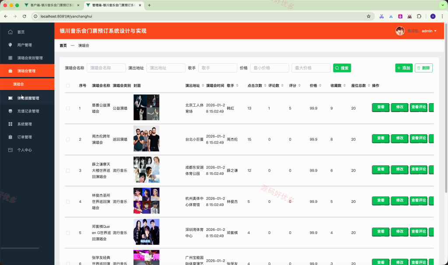The width and height of the screenshot is (448, 265).
Task: Open the browser extensions puzzle icon
Action: coord(419,16)
